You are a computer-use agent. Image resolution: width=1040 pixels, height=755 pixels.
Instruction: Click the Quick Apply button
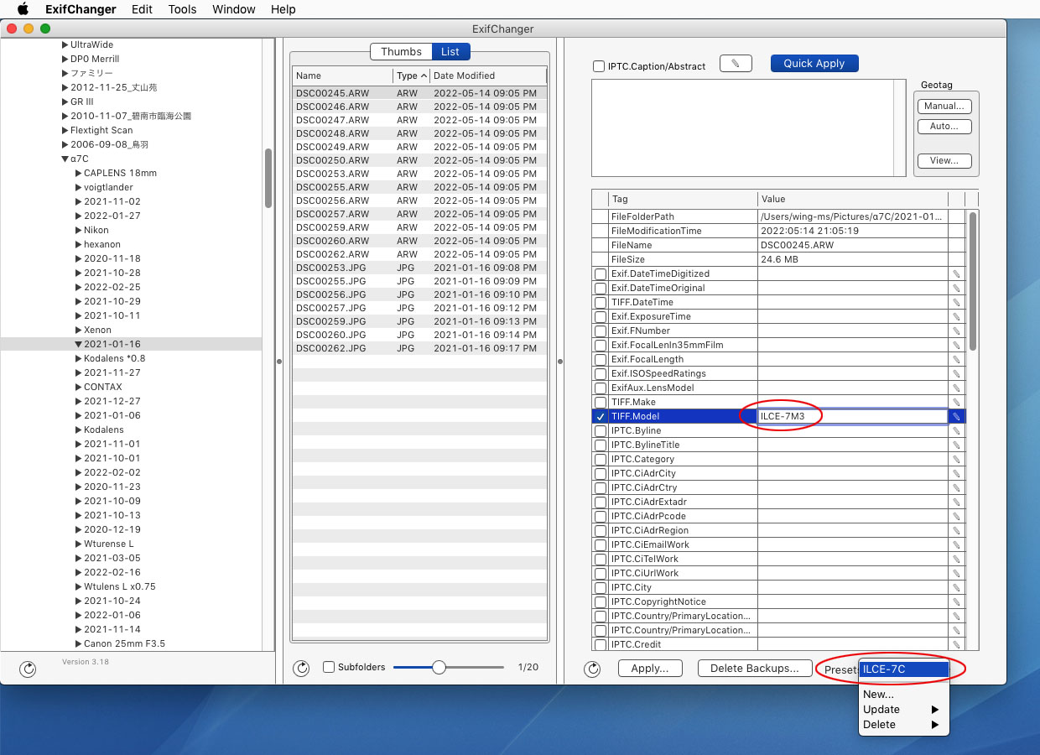tap(814, 64)
